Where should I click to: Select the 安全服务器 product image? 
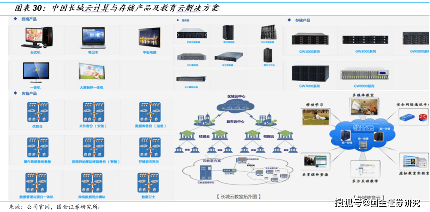point(229,56)
